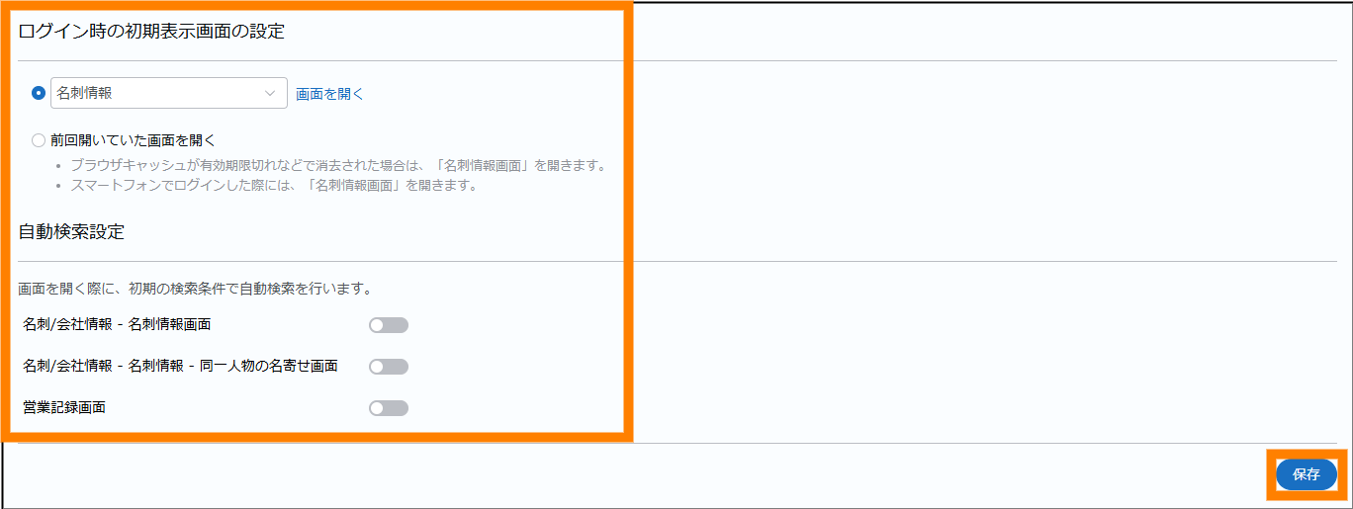
Task: Click the ブラウザキャッシュ note bullet text
Action: (x=337, y=165)
